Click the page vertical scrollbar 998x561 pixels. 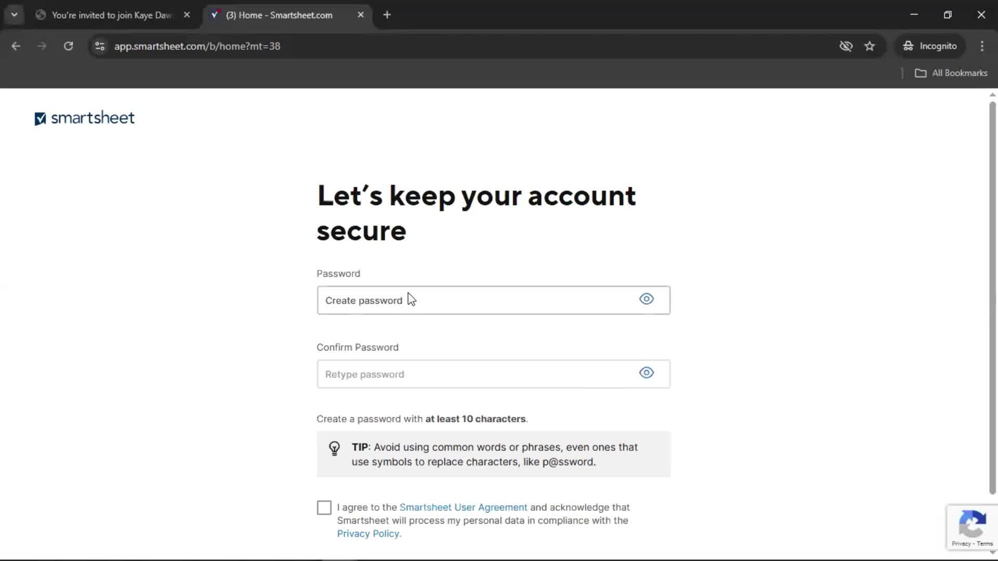pyautogui.click(x=992, y=296)
